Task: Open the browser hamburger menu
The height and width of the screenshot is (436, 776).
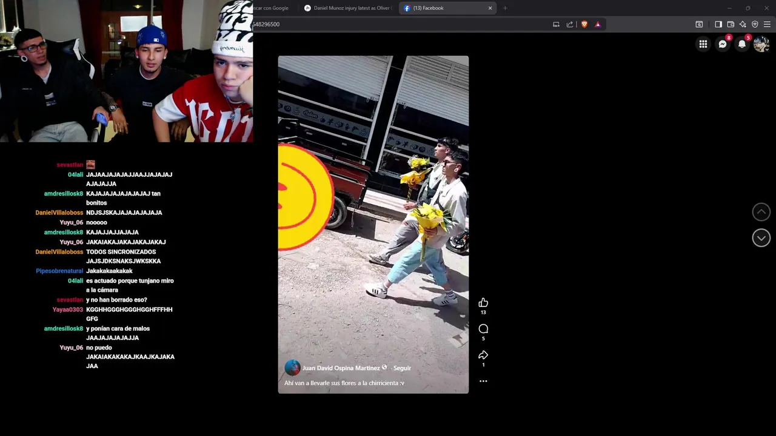Action: pyautogui.click(x=767, y=24)
